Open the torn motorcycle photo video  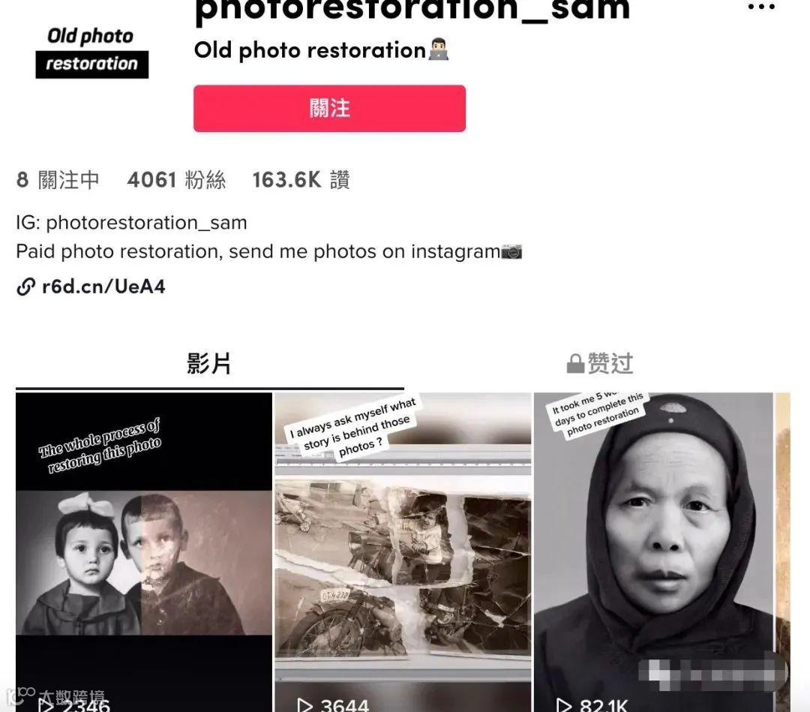(x=403, y=552)
